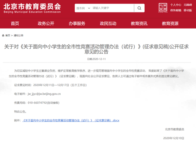Viewport: 196px width, 142px height.
Task: Click the 征求意见时间 line
Action: coord(50,85)
